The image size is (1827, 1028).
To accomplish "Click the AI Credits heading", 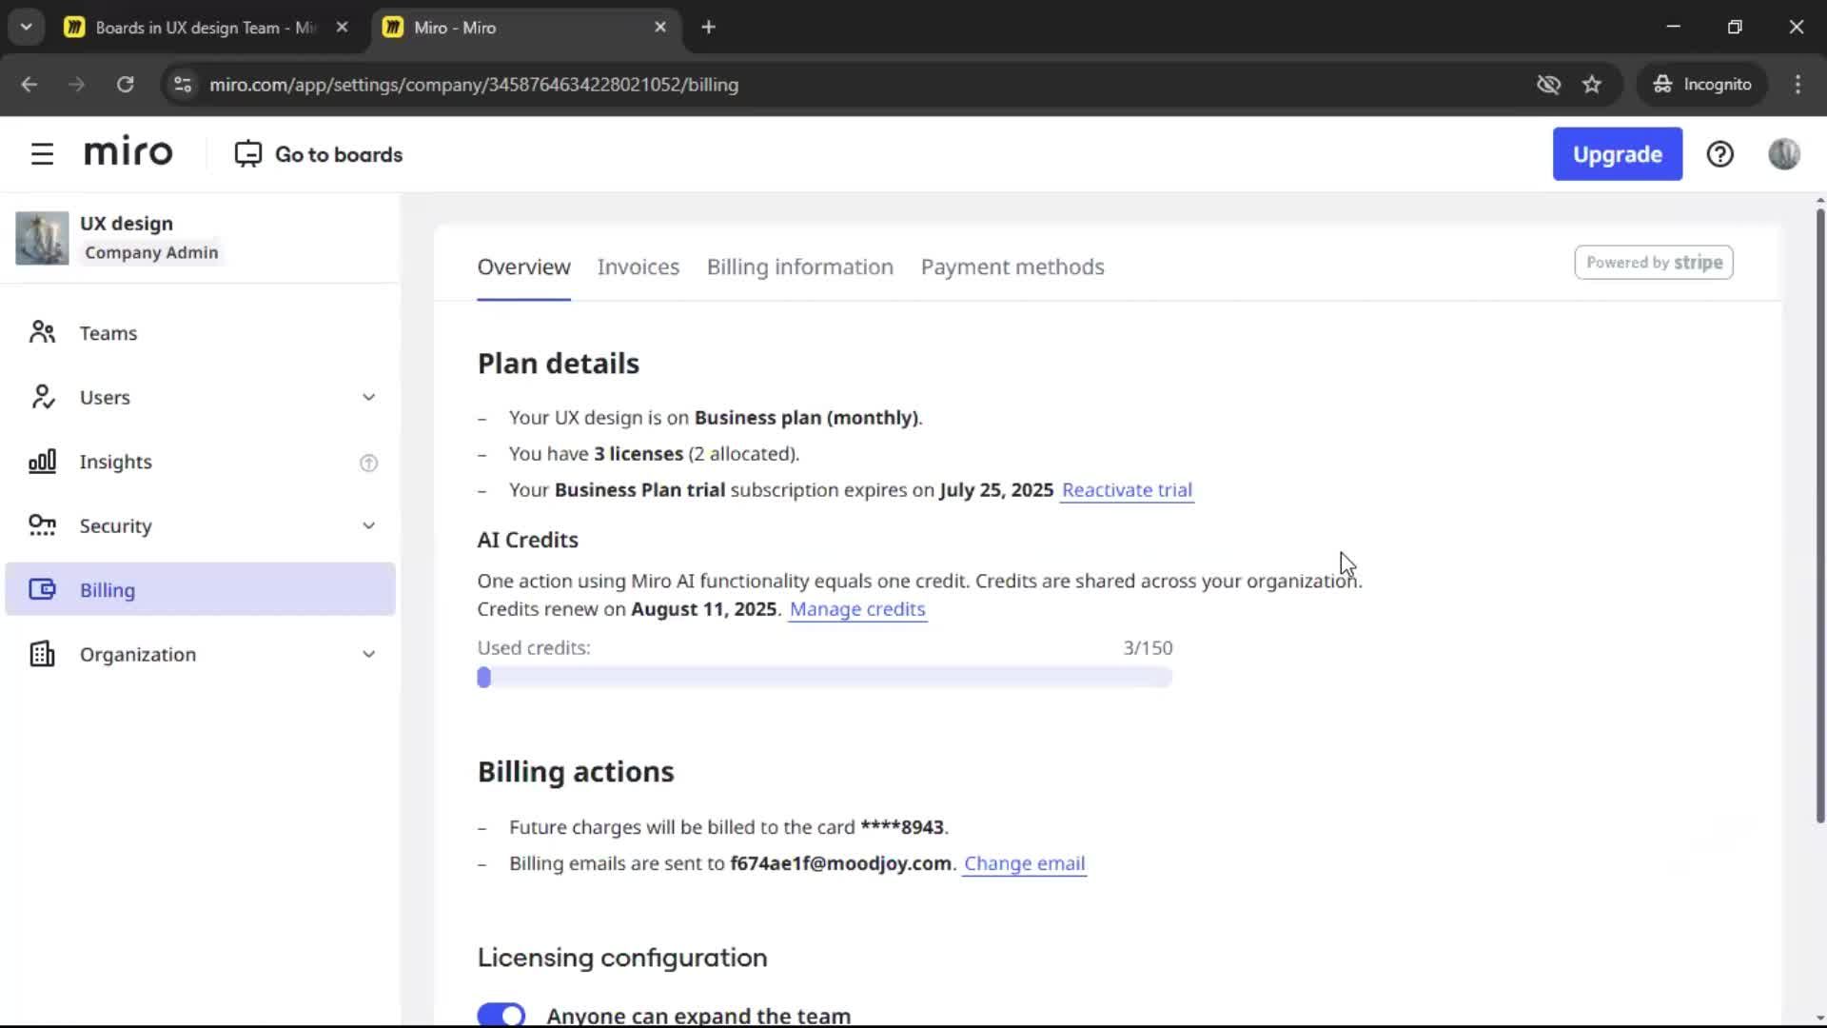I will (527, 540).
